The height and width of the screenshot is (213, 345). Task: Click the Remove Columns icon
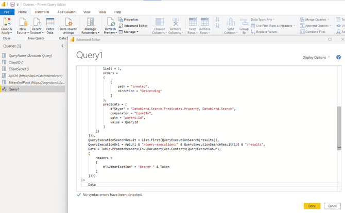pyautogui.click(x=176, y=22)
